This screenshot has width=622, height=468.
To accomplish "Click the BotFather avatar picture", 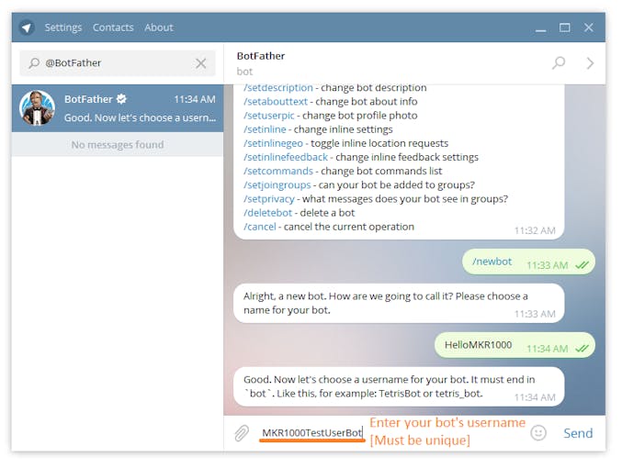I will [38, 107].
